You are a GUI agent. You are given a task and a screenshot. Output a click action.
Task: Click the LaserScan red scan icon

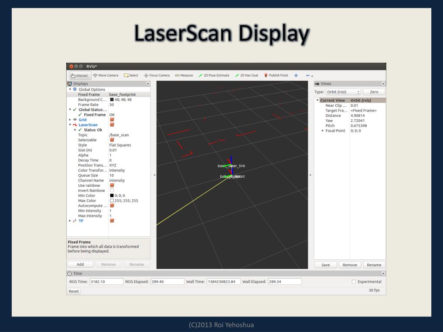click(x=75, y=125)
